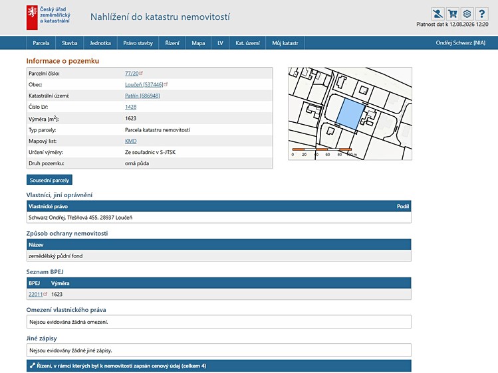Click the Podíl column header
Image resolution: width=498 pixels, height=373 pixels.
[x=403, y=206]
